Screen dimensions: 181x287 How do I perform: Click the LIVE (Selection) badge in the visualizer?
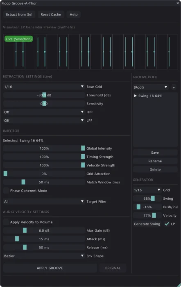coord(19,39)
